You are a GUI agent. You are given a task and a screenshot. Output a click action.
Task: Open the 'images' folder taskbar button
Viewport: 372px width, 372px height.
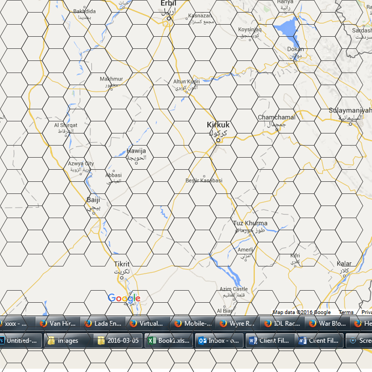[68, 341]
